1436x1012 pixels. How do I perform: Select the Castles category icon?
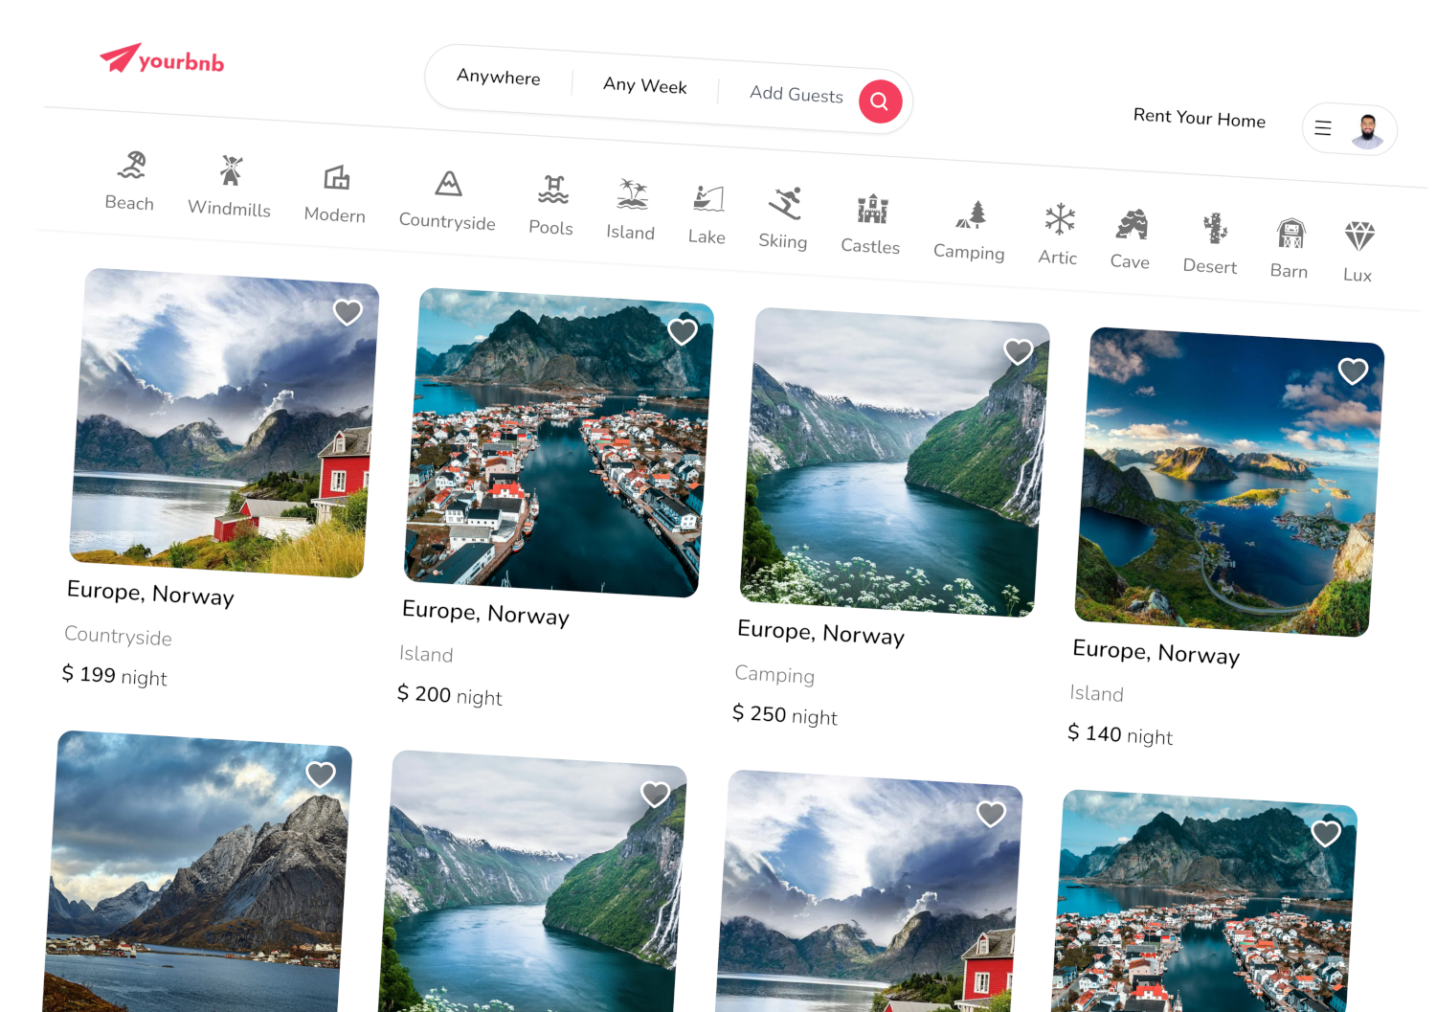pos(872,209)
